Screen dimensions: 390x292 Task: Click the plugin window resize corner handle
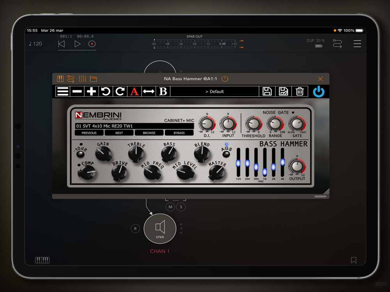point(326,191)
